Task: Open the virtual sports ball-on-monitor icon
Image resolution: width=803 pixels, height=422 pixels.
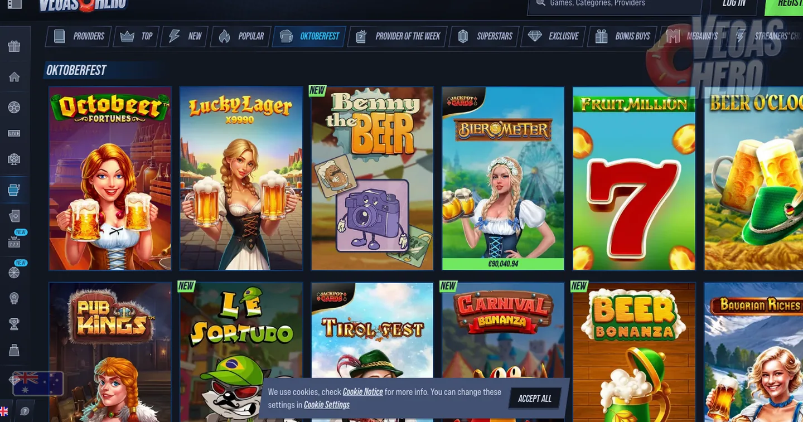Action: 14,159
